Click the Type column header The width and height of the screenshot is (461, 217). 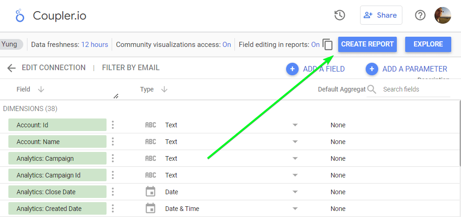click(147, 89)
